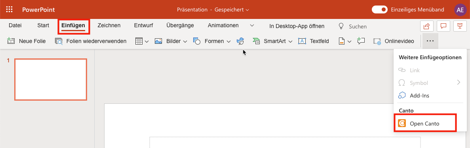Insert a new comment icon
Screen dimensions: 470x148
(x=361, y=41)
